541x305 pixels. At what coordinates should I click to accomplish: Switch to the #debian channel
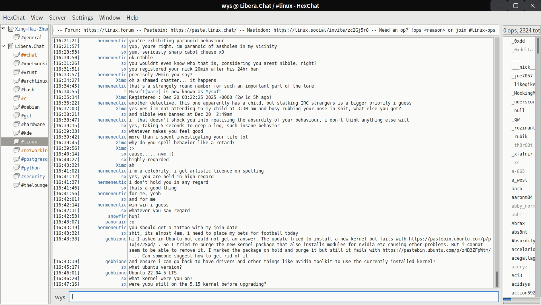click(30, 107)
